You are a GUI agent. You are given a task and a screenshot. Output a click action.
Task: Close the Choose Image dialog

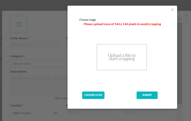[x=173, y=9]
